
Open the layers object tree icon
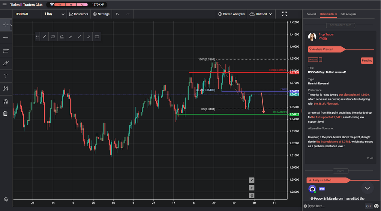click(6, 199)
